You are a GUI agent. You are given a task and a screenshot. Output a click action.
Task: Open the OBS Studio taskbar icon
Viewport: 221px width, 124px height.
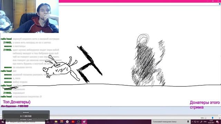click(x=78, y=122)
